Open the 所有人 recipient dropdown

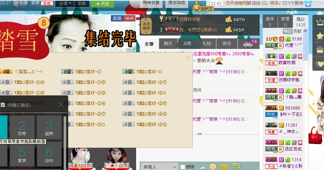tap(159, 167)
